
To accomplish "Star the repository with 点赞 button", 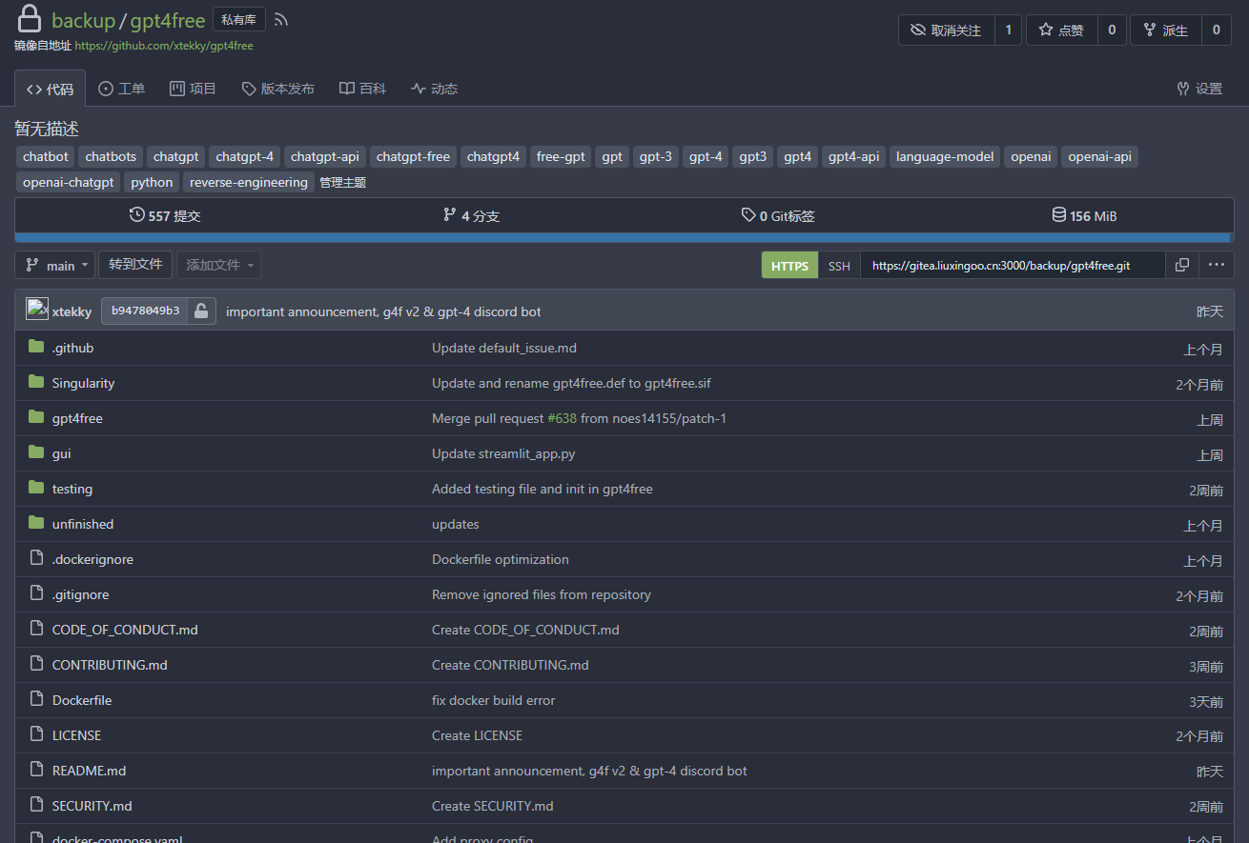I will pos(1061,30).
